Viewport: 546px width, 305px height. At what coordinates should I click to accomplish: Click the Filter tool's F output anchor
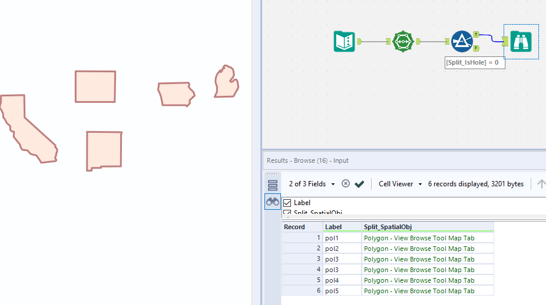tap(476, 48)
